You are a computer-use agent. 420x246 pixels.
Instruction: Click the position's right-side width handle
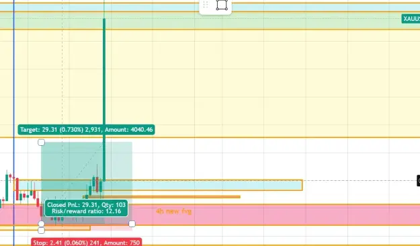coord(132,224)
